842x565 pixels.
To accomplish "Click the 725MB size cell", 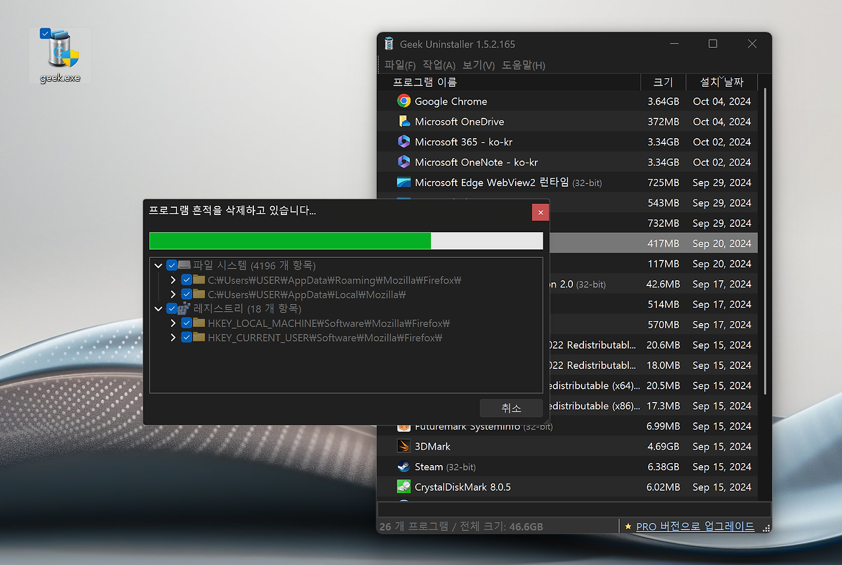I will pos(663,182).
